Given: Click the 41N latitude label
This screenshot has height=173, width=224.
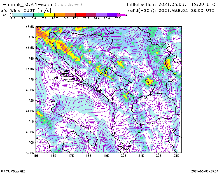Looking at the screenshot, I should pyautogui.click(x=31, y=121).
